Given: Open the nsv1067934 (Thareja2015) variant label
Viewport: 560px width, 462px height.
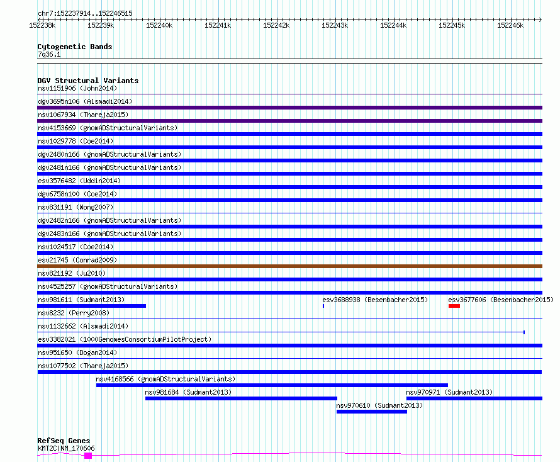Looking at the screenshot, I should coord(83,115).
